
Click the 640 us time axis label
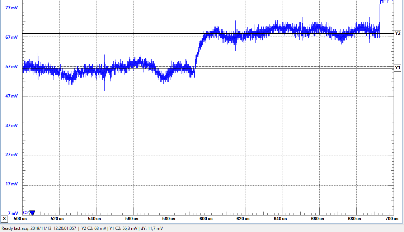tap(280, 219)
